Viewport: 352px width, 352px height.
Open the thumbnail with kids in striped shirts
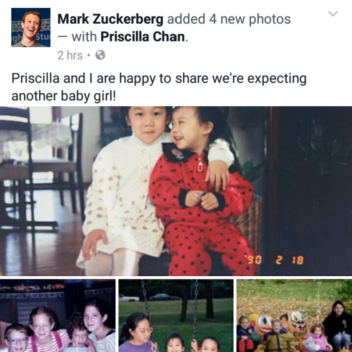coord(58,315)
